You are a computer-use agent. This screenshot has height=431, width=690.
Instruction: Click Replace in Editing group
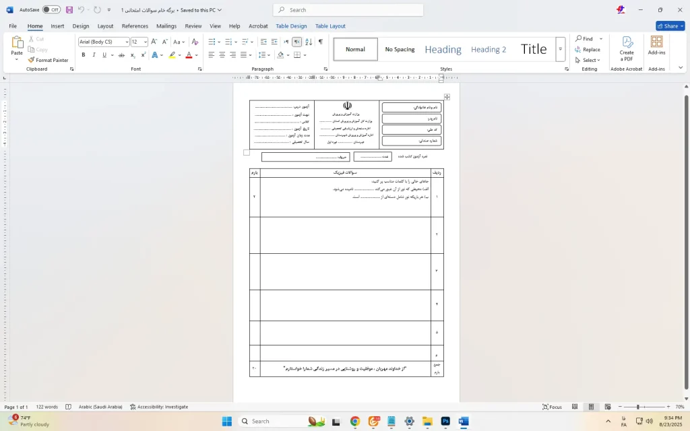588,50
